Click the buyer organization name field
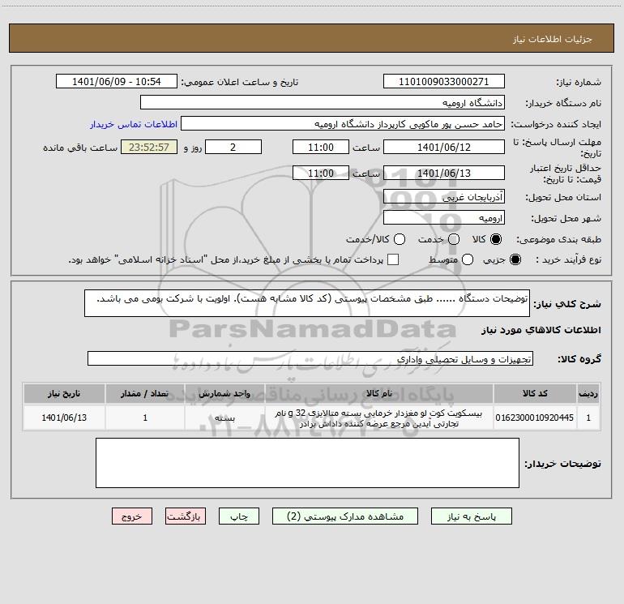Image resolution: width=624 pixels, height=604 pixels. click(323, 103)
